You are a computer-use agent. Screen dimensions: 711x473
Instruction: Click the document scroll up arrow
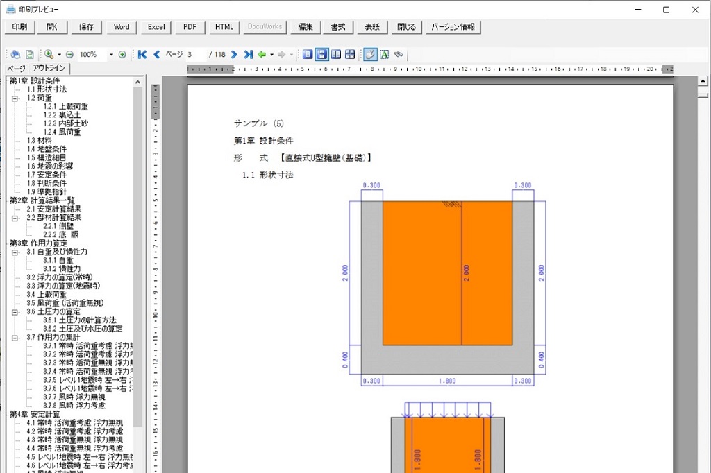pyautogui.click(x=703, y=81)
